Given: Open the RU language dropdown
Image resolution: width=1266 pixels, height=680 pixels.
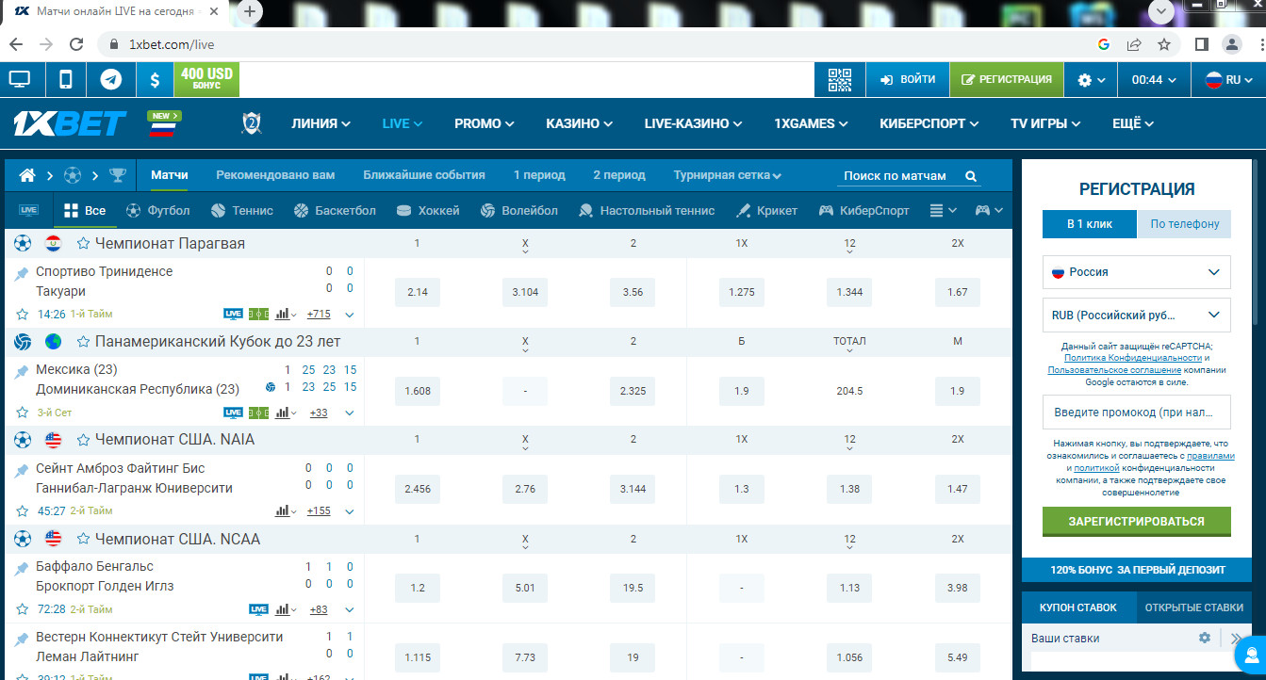Looking at the screenshot, I should coord(1228,80).
